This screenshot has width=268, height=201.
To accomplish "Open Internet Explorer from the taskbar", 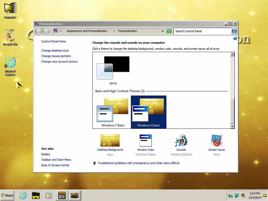I will [x=23, y=195].
